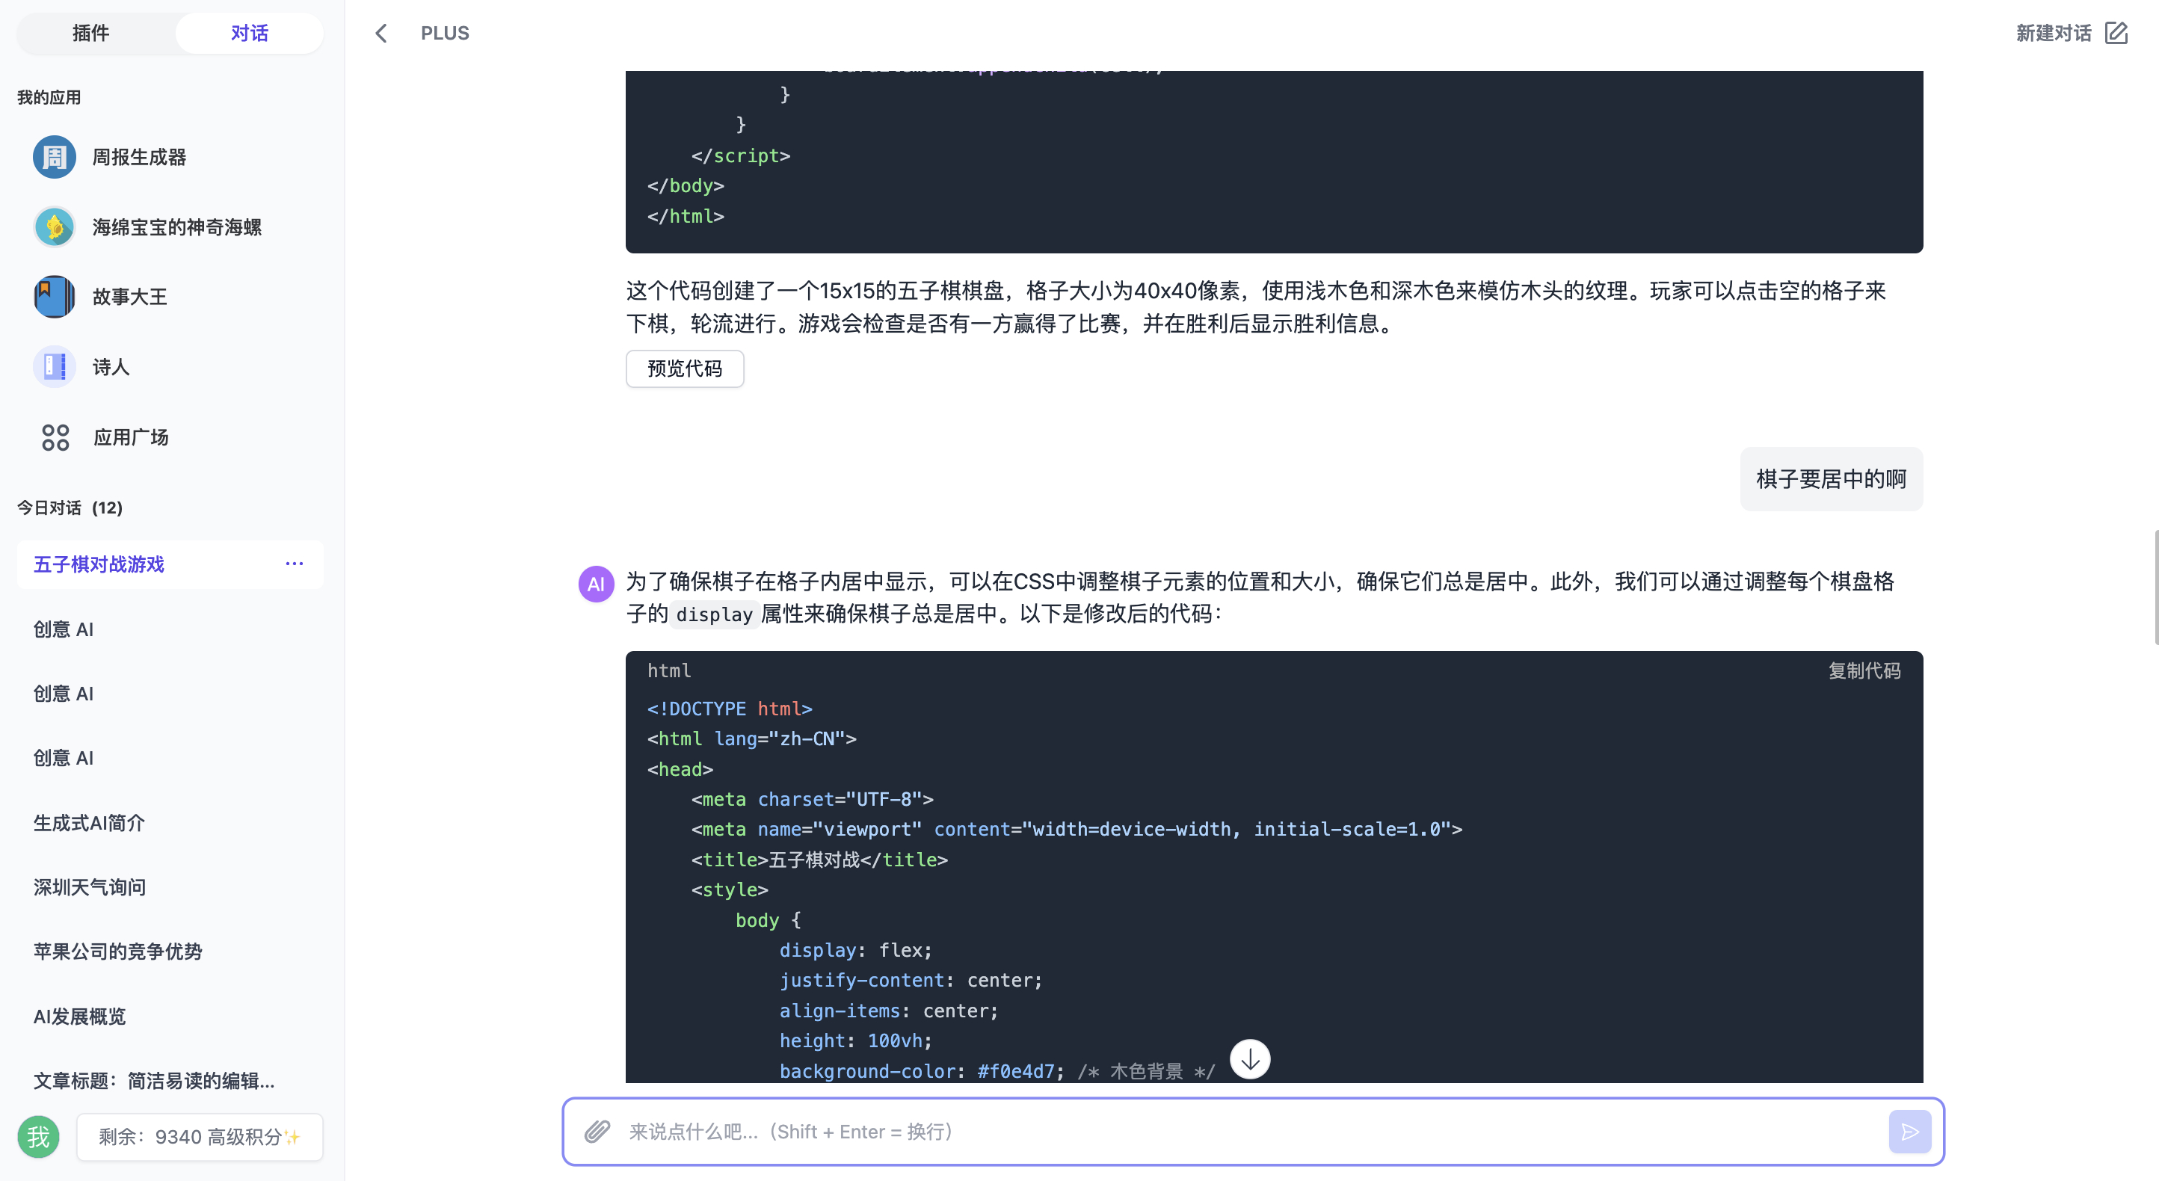Image resolution: width=2159 pixels, height=1181 pixels.
Task: Switch to the 对话 tab
Action: coord(249,34)
